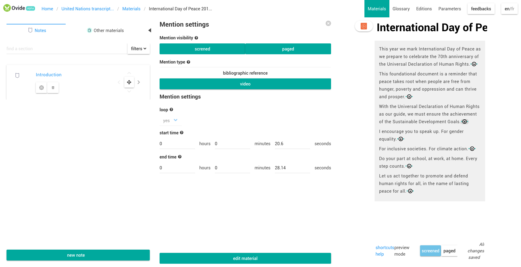
Task: Click the move handle on Introduction note
Action: click(x=129, y=82)
